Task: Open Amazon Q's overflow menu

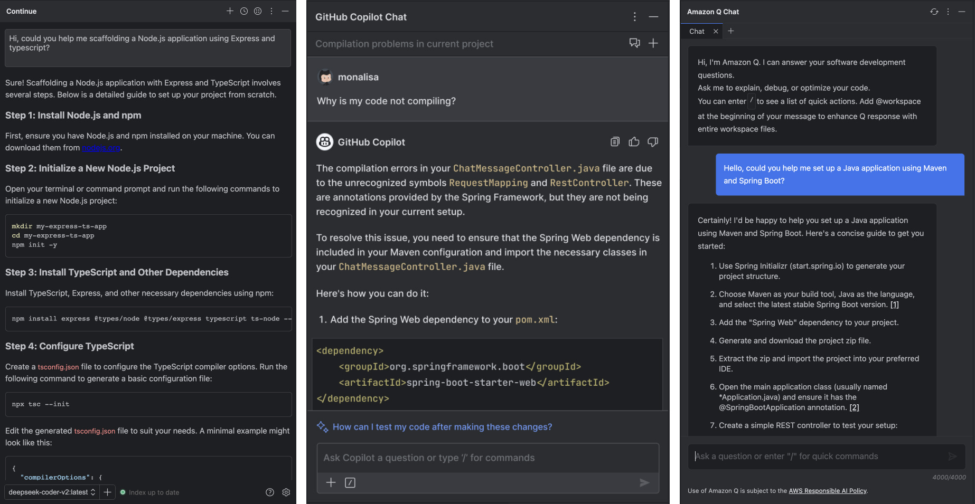Action: tap(948, 11)
